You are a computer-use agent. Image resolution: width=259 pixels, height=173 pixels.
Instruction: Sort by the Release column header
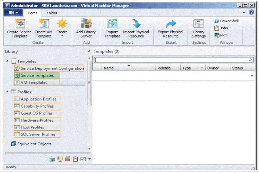(x=168, y=68)
